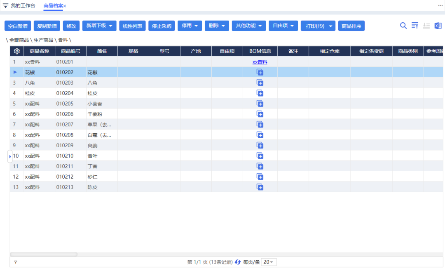Open the xx香料 BOM link

[x=260, y=61]
